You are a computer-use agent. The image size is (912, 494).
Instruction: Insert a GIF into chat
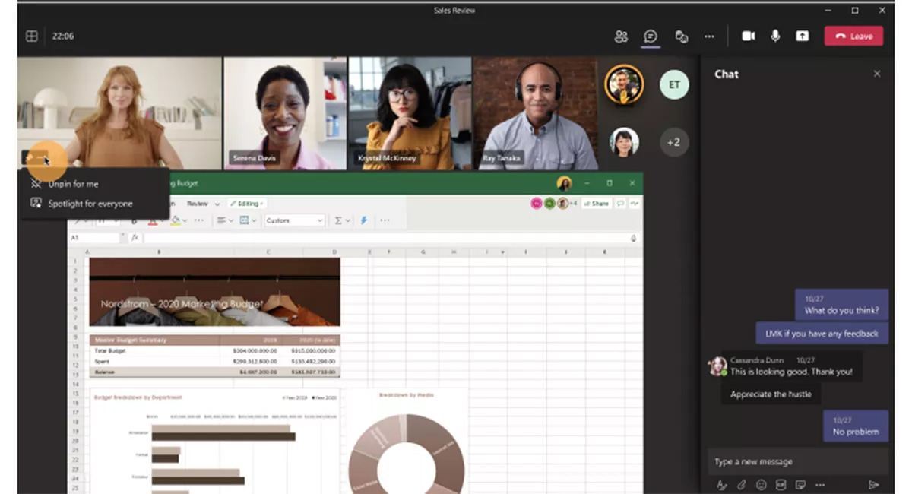click(781, 485)
